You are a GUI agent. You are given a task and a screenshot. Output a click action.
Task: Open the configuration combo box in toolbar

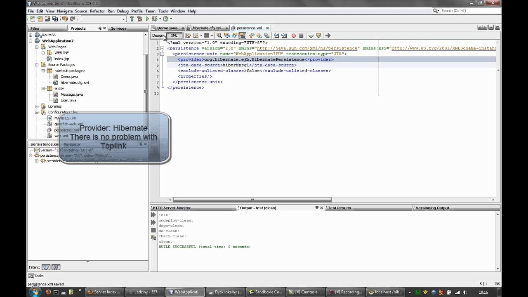pyautogui.click(x=104, y=19)
